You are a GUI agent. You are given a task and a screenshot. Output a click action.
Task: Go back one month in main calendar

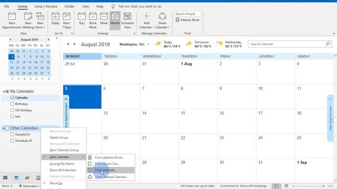[68, 44]
